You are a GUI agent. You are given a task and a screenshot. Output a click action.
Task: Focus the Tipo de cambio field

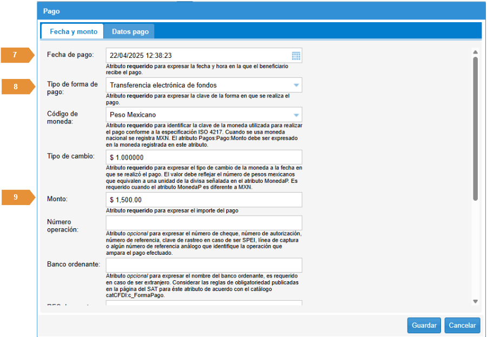tap(204, 157)
